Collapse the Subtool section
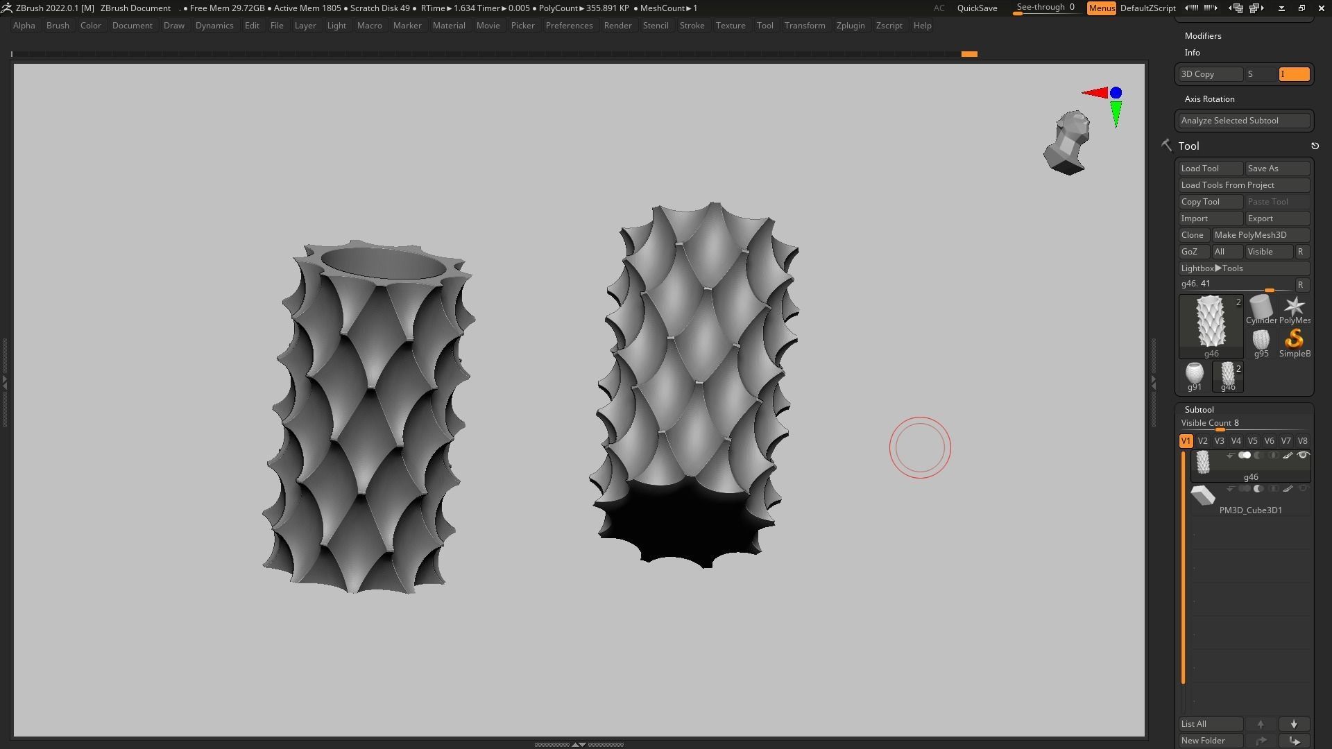The height and width of the screenshot is (749, 1332). [1199, 410]
